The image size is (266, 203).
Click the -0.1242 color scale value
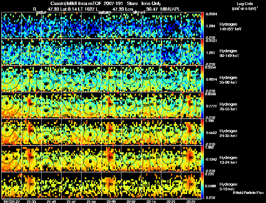tap(211, 159)
